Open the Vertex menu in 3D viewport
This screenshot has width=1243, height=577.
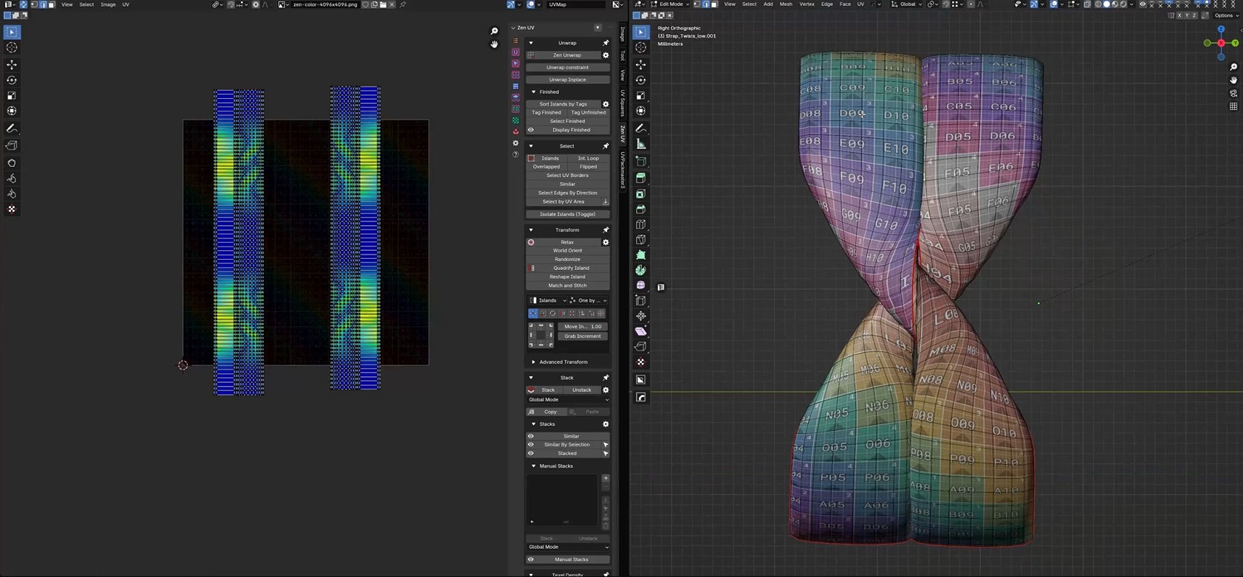point(807,4)
